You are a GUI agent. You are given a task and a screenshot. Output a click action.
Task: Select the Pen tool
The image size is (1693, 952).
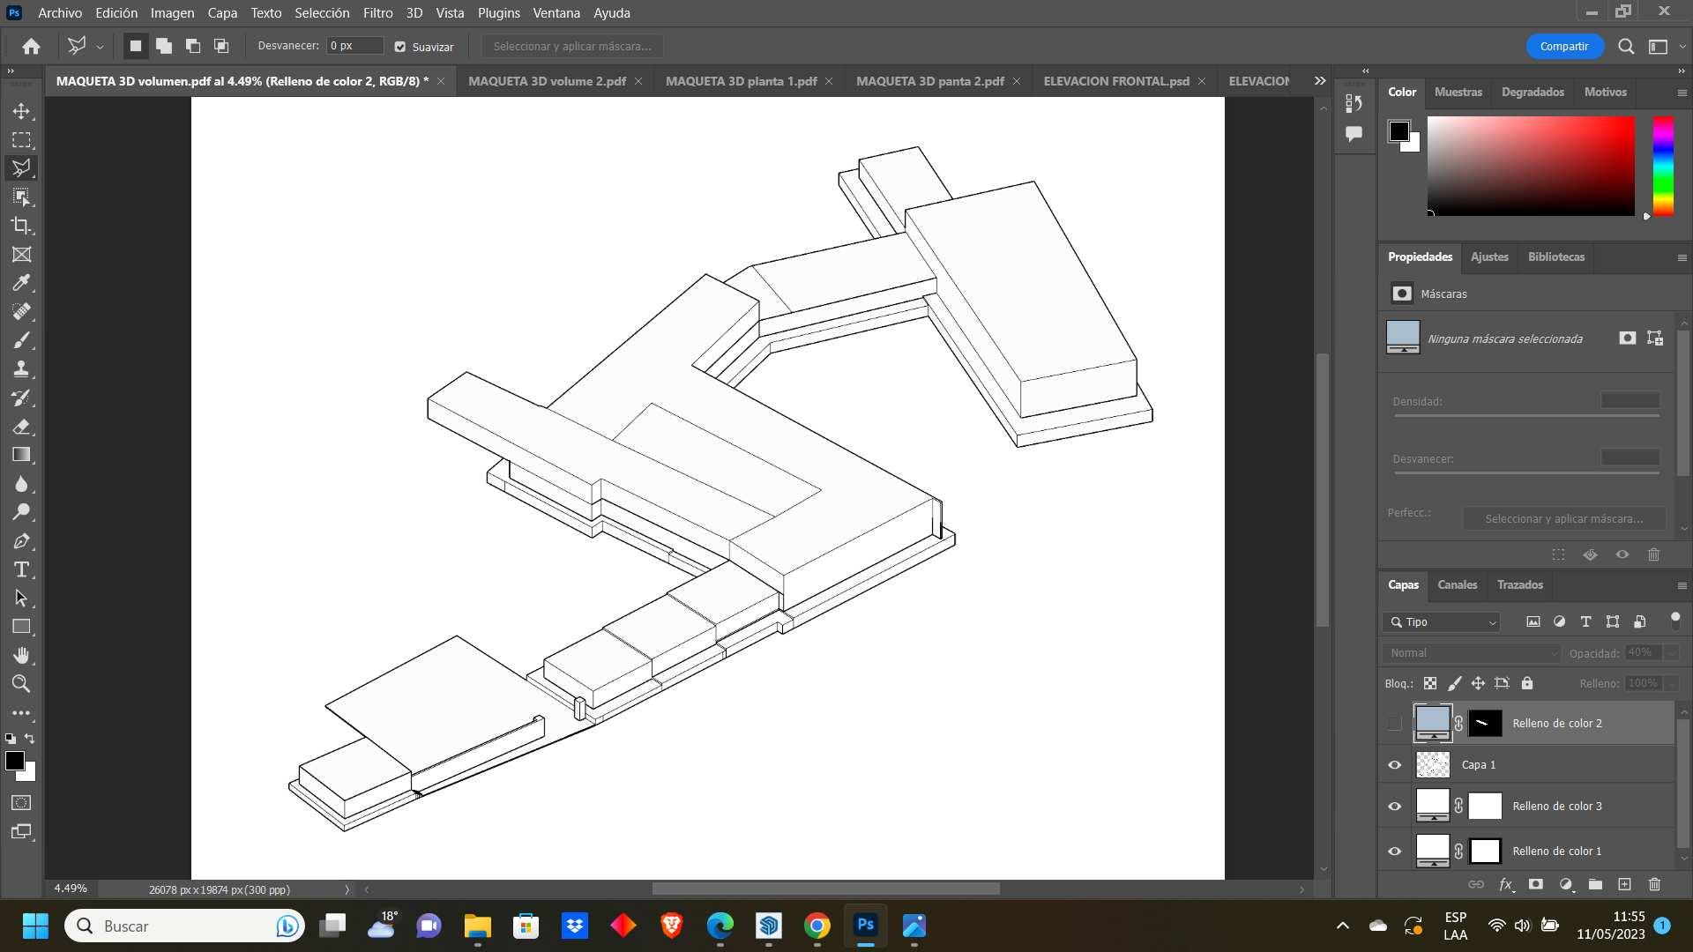(21, 541)
